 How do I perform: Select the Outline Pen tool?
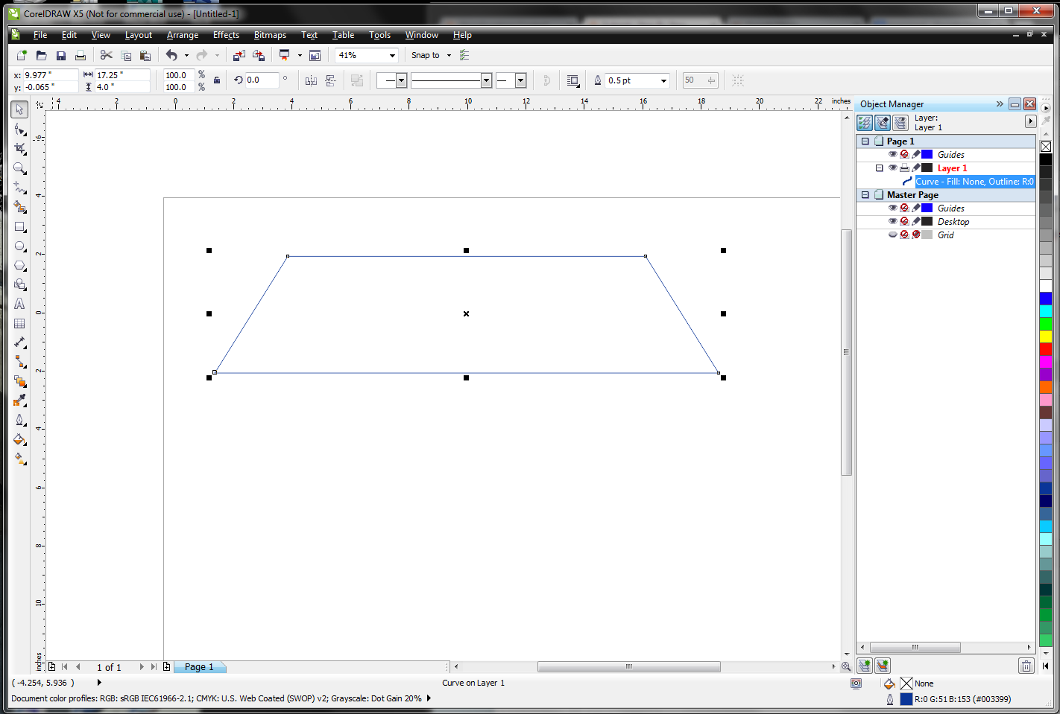tap(20, 420)
